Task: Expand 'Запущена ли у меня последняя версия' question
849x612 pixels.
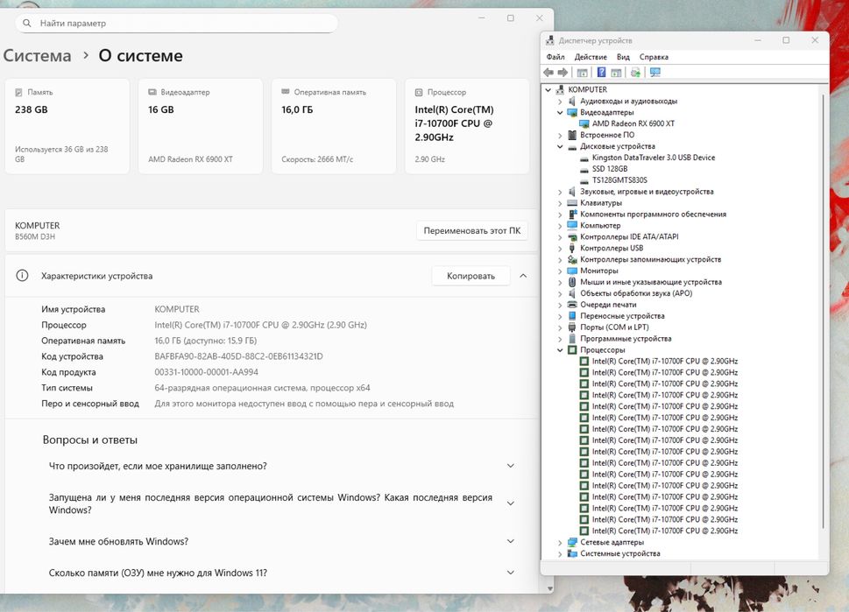Action: pyautogui.click(x=510, y=503)
